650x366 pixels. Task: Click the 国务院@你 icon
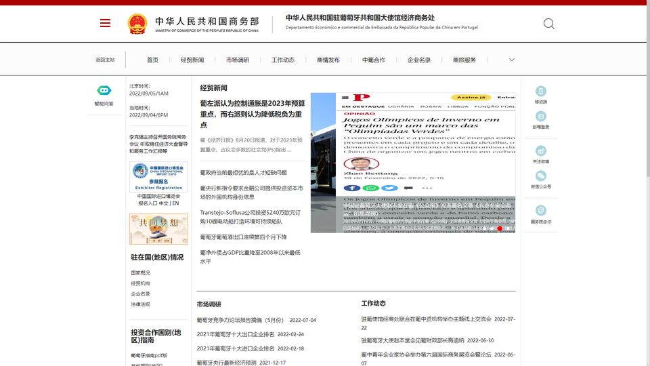(540, 210)
